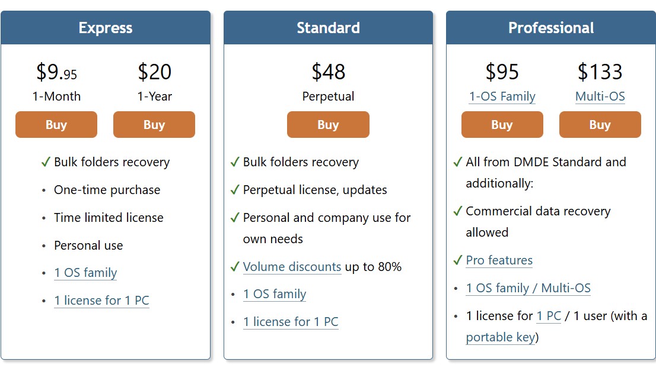Click Buy under the $9.95 1-Month plan
Screen dimensions: 656x368
[x=56, y=124]
